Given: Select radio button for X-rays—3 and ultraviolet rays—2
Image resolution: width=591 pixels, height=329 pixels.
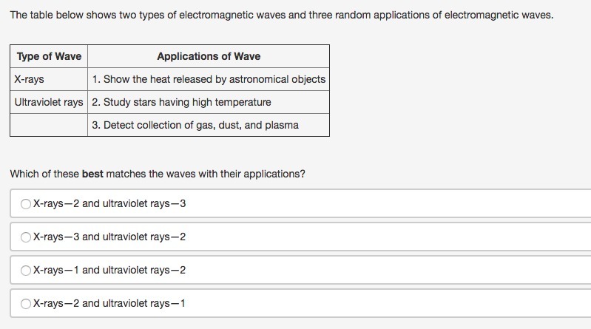Looking at the screenshot, I should pyautogui.click(x=26, y=237).
